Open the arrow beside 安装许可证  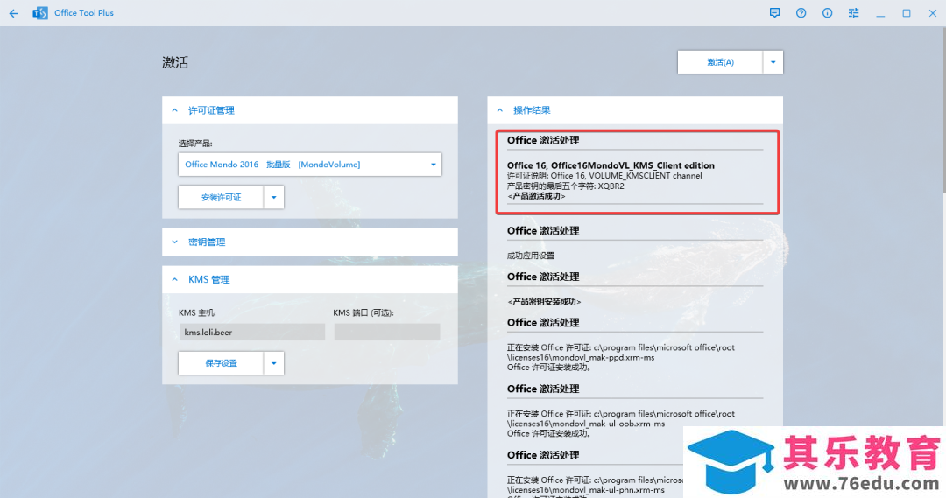(x=274, y=197)
